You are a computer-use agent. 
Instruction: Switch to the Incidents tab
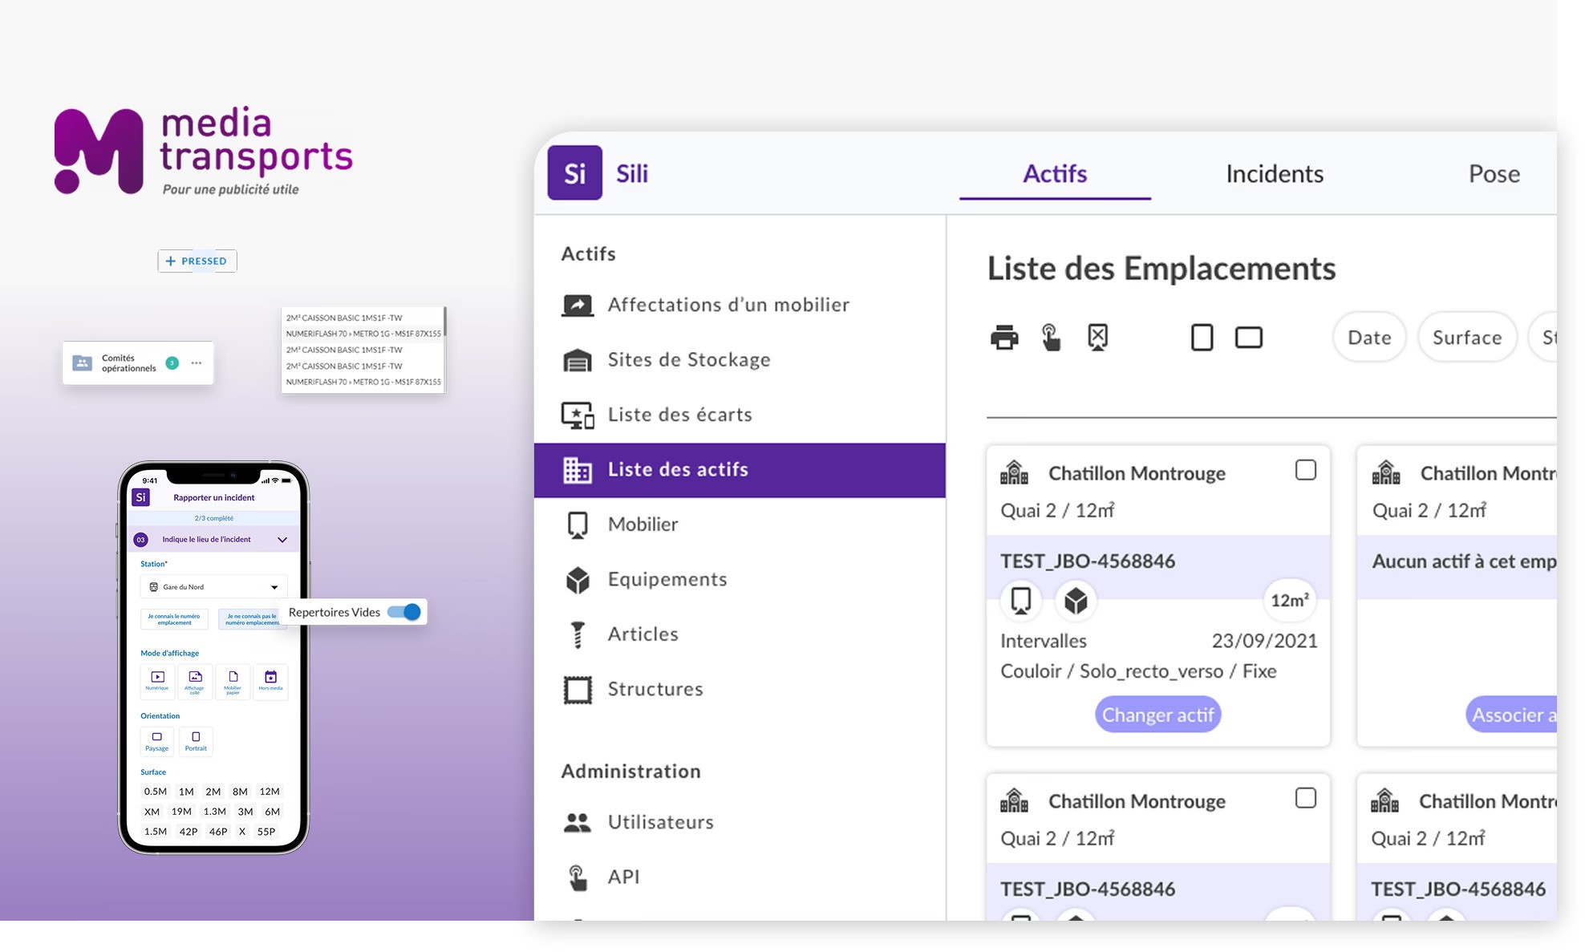point(1274,173)
